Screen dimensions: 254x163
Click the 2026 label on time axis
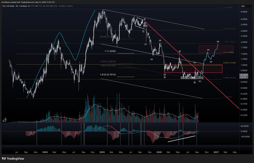[159, 152]
